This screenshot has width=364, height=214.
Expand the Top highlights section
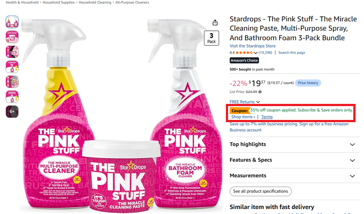click(294, 144)
